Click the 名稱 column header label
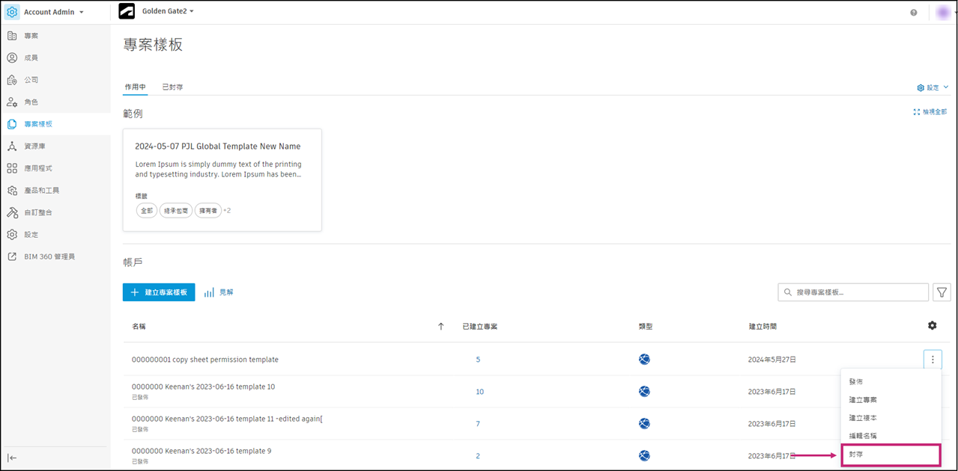The height and width of the screenshot is (471, 958). (139, 327)
